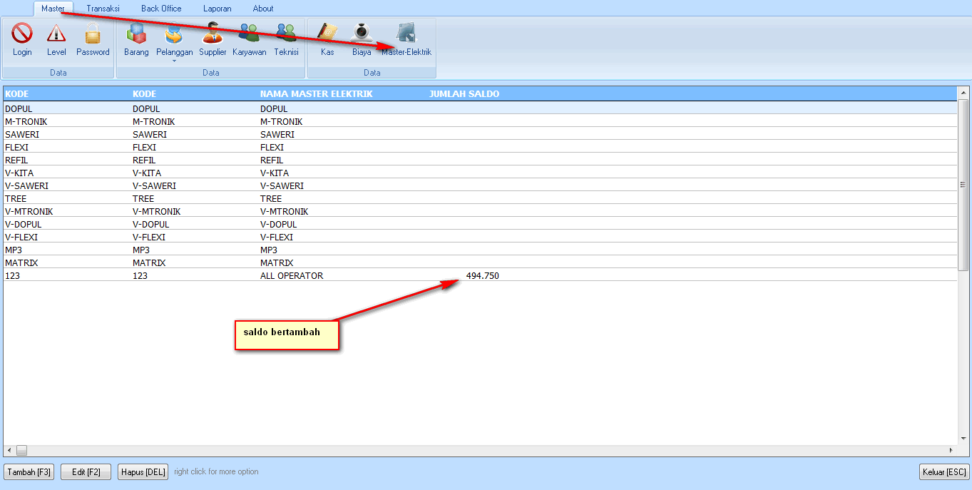Click the NAMA MASTER ELEKTRIK column header

[316, 94]
